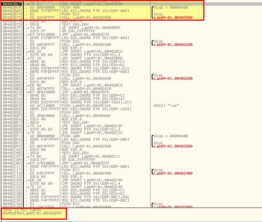
Task: Click TEST EAX,EAX at 00402C05
Action: click(75, 153)
